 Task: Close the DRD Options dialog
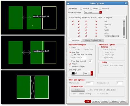126,3
